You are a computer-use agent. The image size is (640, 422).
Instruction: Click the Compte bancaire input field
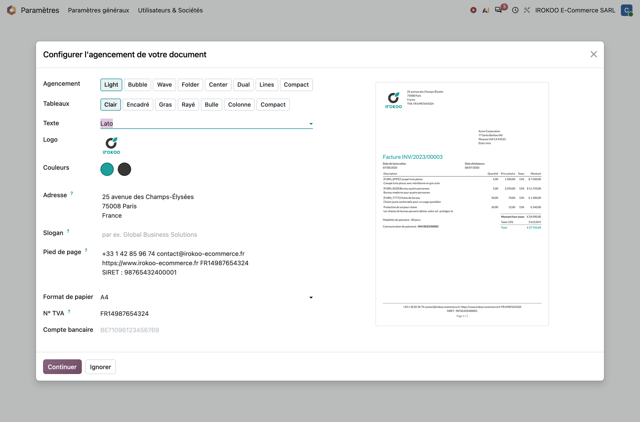coord(206,330)
